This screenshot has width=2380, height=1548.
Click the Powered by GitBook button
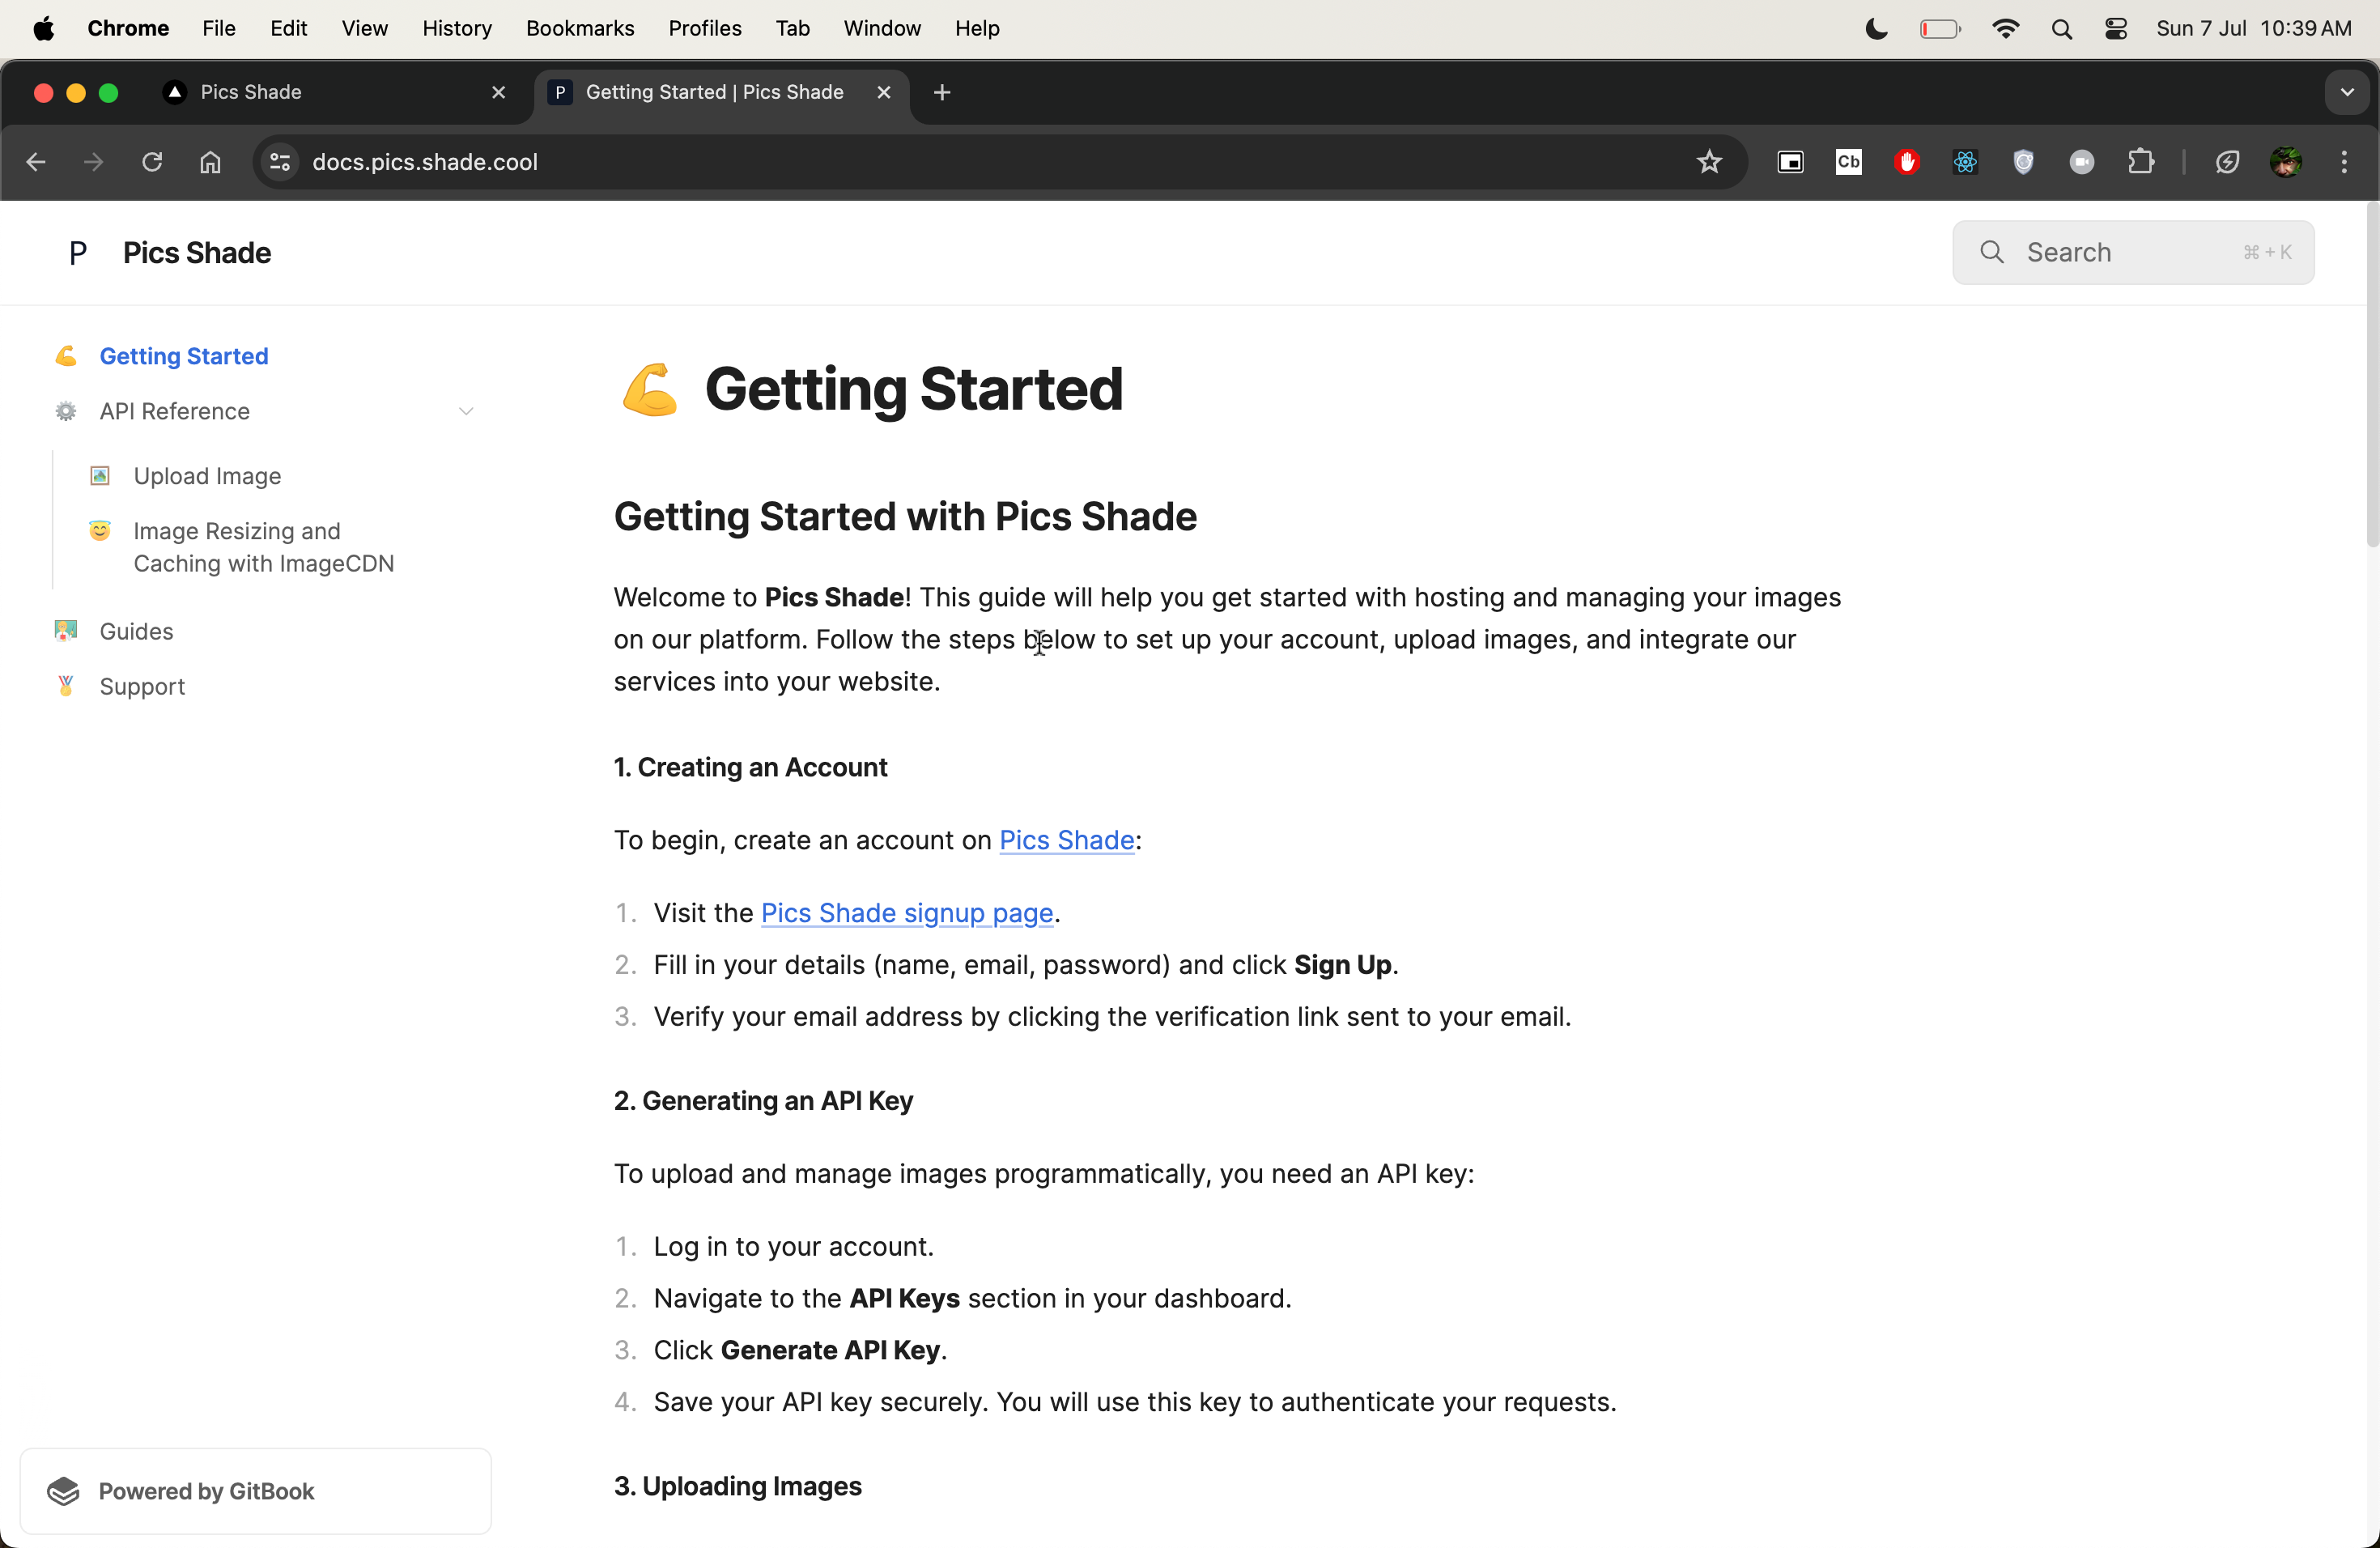tap(256, 1491)
